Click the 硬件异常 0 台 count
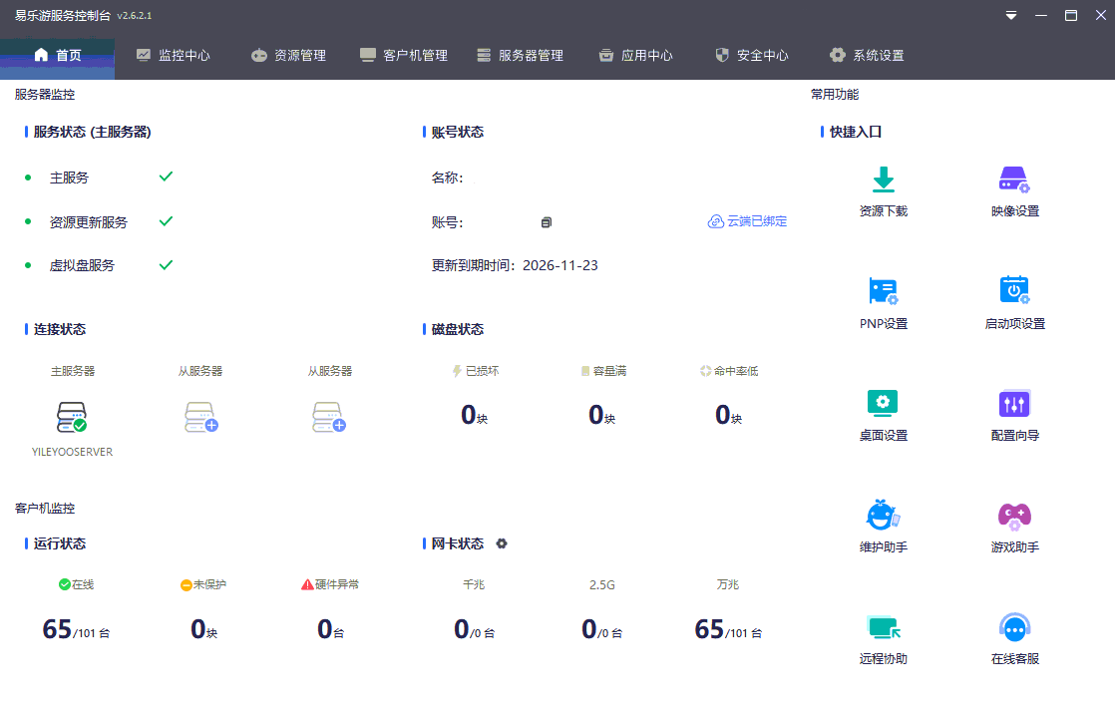This screenshot has height=715, width=1115. (331, 629)
